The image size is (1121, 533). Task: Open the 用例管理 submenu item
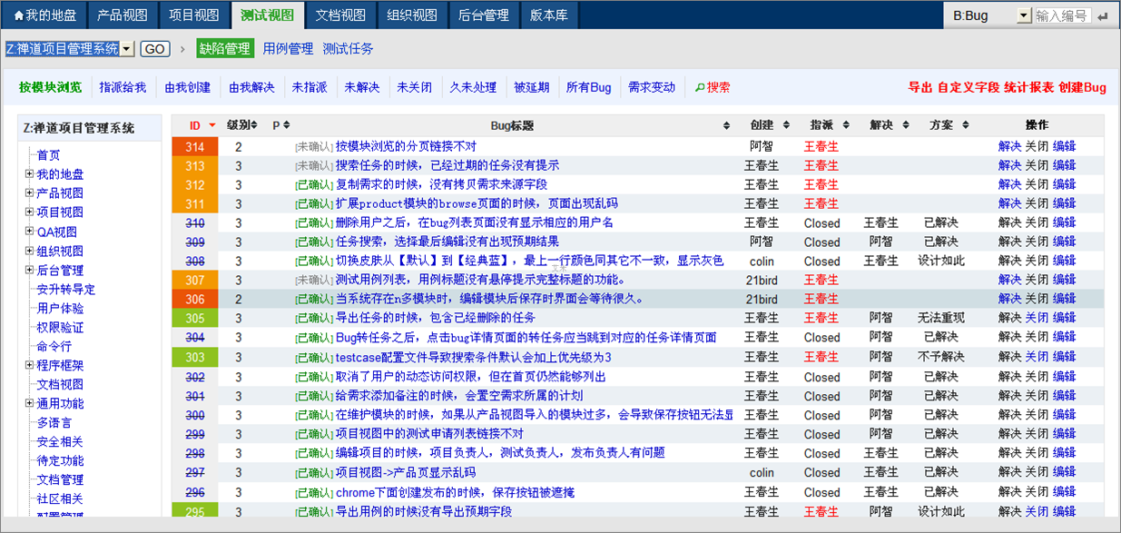288,49
